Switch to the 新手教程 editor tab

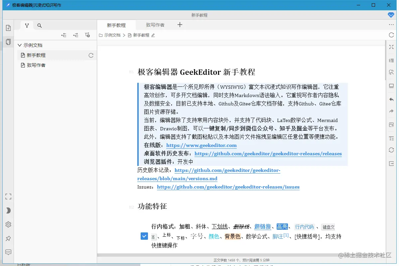116,25
